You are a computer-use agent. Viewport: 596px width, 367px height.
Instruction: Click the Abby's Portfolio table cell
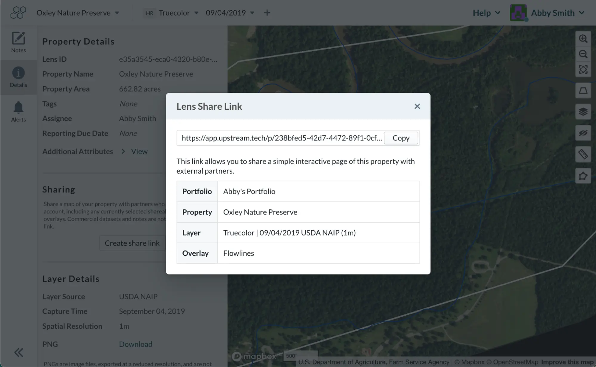318,191
